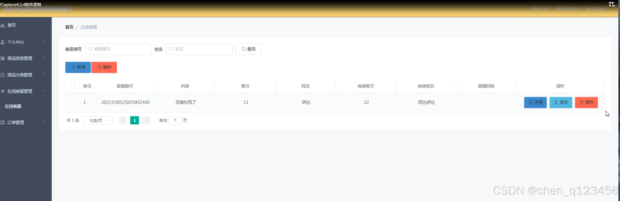Click the 商家账号 column header
The height and width of the screenshot is (201, 620).
[366, 86]
